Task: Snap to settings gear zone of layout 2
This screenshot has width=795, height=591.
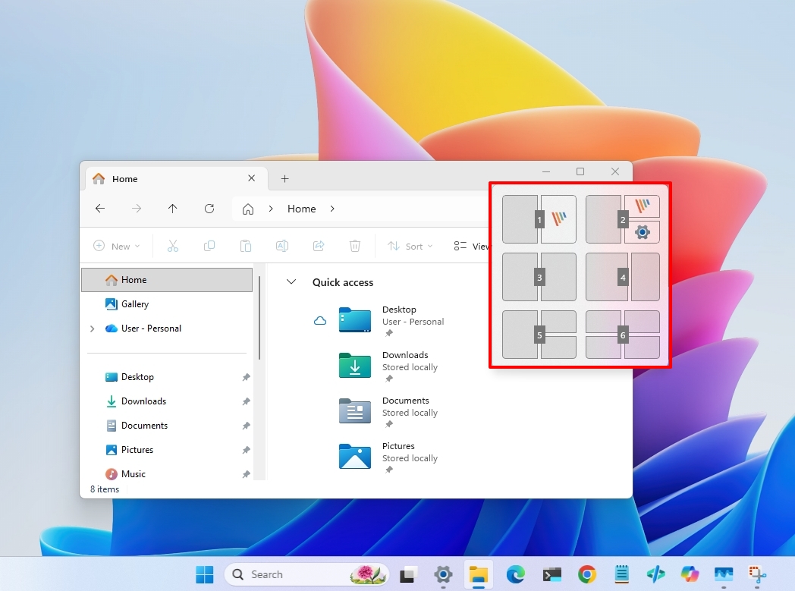Action: 642,232
